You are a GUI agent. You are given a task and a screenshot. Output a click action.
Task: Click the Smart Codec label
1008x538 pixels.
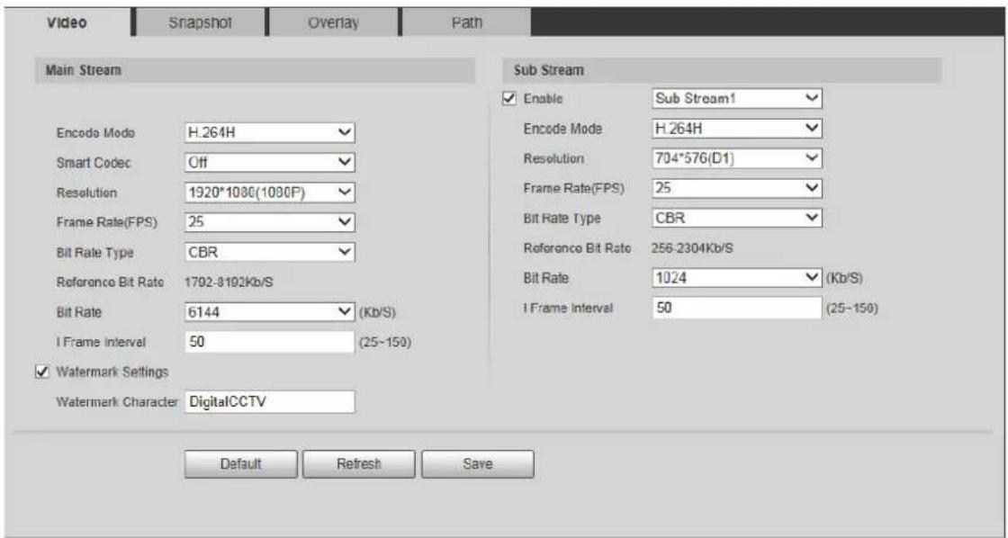click(x=94, y=163)
